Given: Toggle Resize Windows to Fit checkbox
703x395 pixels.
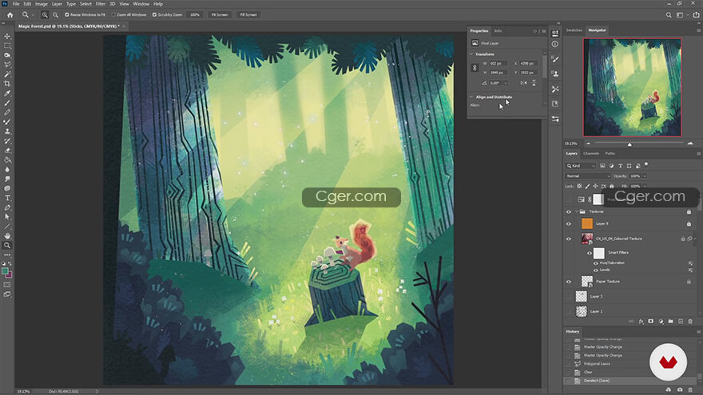Looking at the screenshot, I should [67, 14].
